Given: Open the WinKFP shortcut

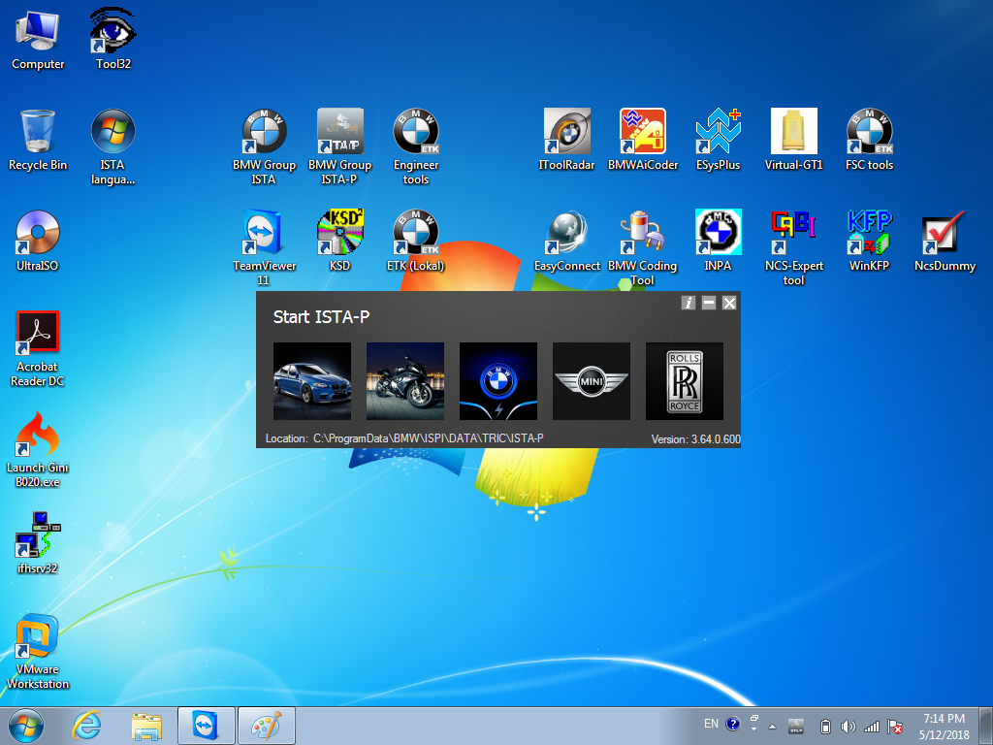Looking at the screenshot, I should pos(870,241).
